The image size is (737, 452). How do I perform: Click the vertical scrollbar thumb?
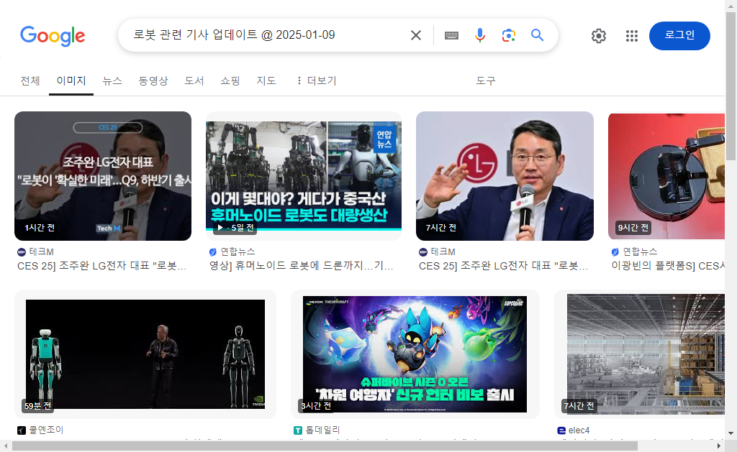(x=731, y=86)
